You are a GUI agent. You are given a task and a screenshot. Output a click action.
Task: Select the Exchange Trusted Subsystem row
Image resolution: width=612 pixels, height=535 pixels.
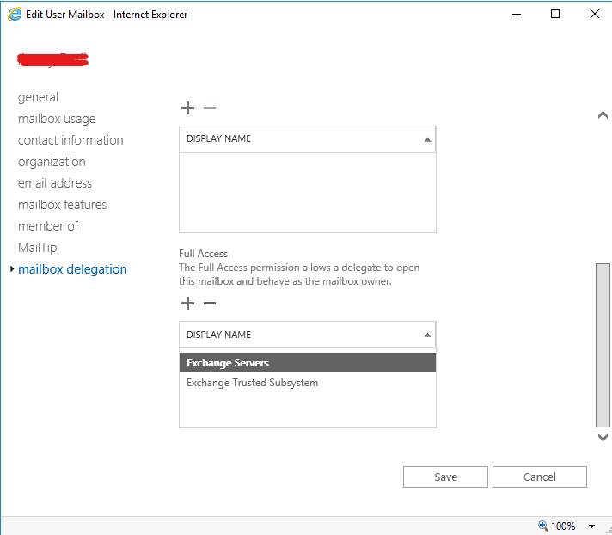pyautogui.click(x=308, y=383)
